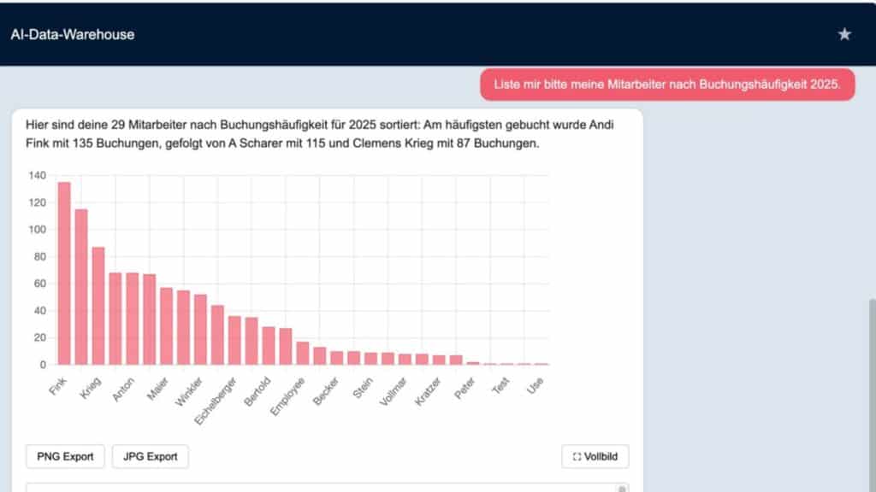
Task: Select the Winkler bar in chart
Action: 200,330
